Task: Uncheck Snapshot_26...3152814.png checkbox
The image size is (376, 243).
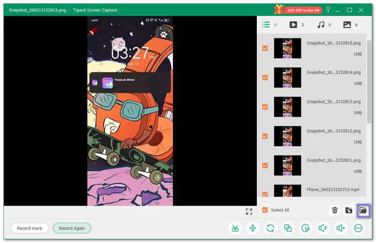Action: coord(265,78)
